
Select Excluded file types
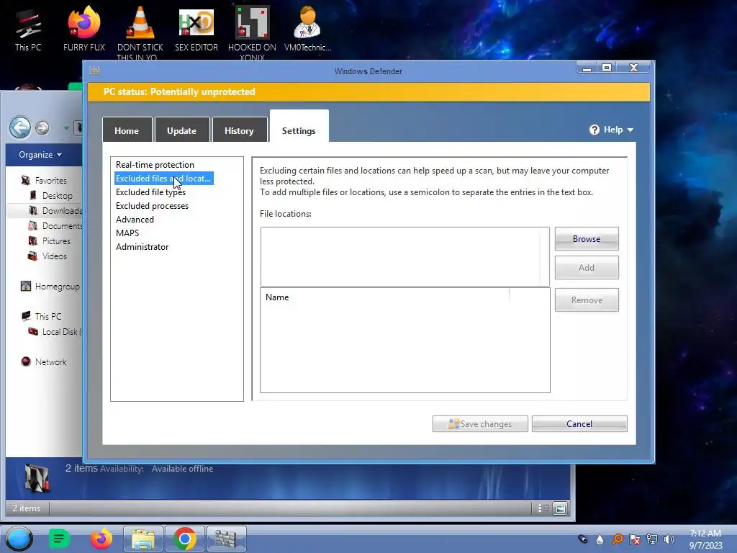(150, 192)
